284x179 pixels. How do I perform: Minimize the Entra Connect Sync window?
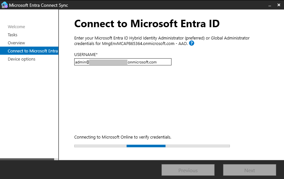point(270,5)
